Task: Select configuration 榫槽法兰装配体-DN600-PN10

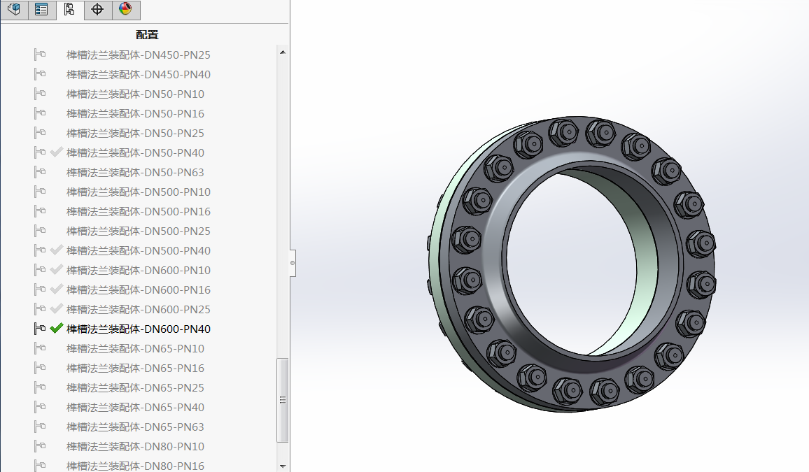Action: pyautogui.click(x=139, y=270)
